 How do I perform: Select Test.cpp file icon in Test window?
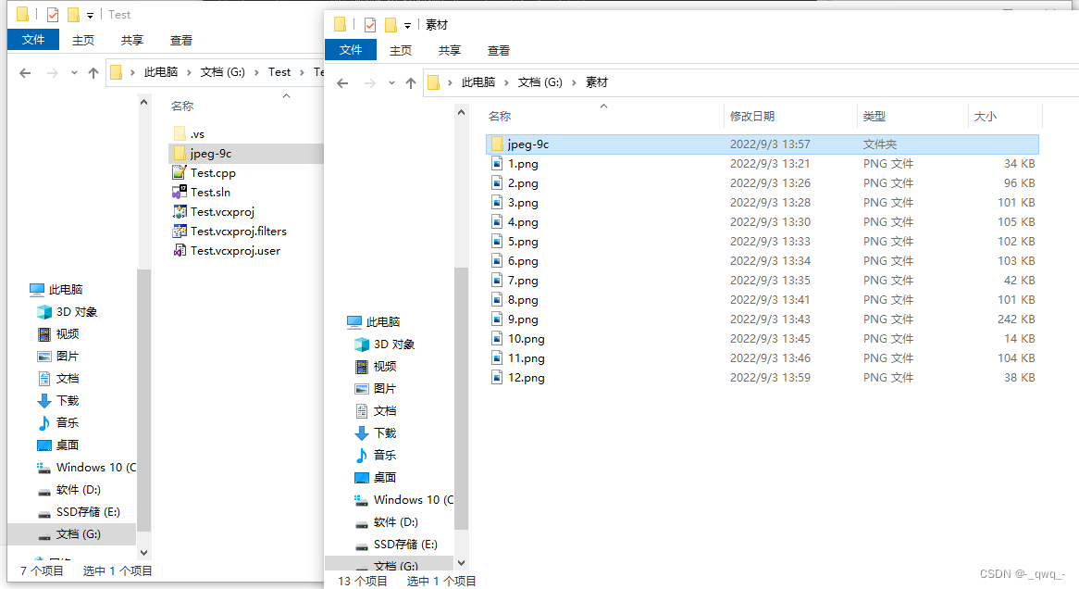pos(179,172)
